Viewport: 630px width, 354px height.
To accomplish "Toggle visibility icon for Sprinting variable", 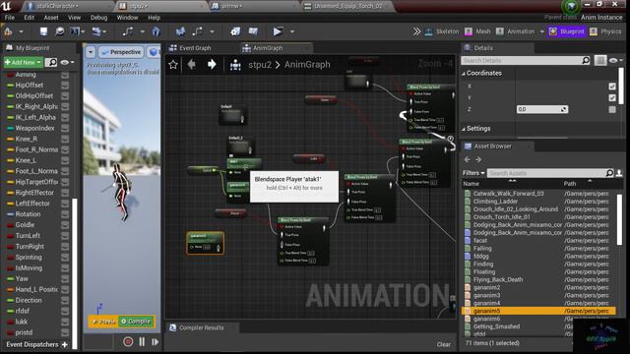I will point(65,258).
